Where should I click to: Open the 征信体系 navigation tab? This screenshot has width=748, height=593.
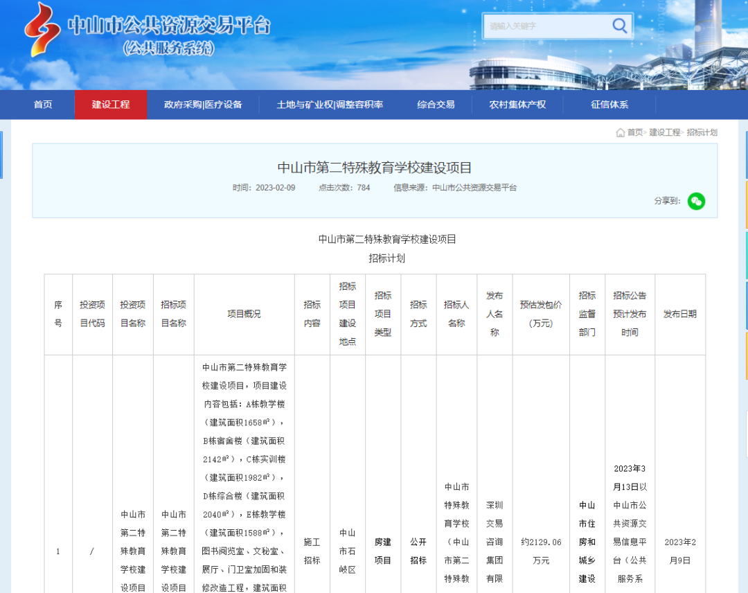pos(609,105)
